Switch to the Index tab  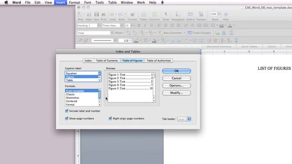[88, 61]
